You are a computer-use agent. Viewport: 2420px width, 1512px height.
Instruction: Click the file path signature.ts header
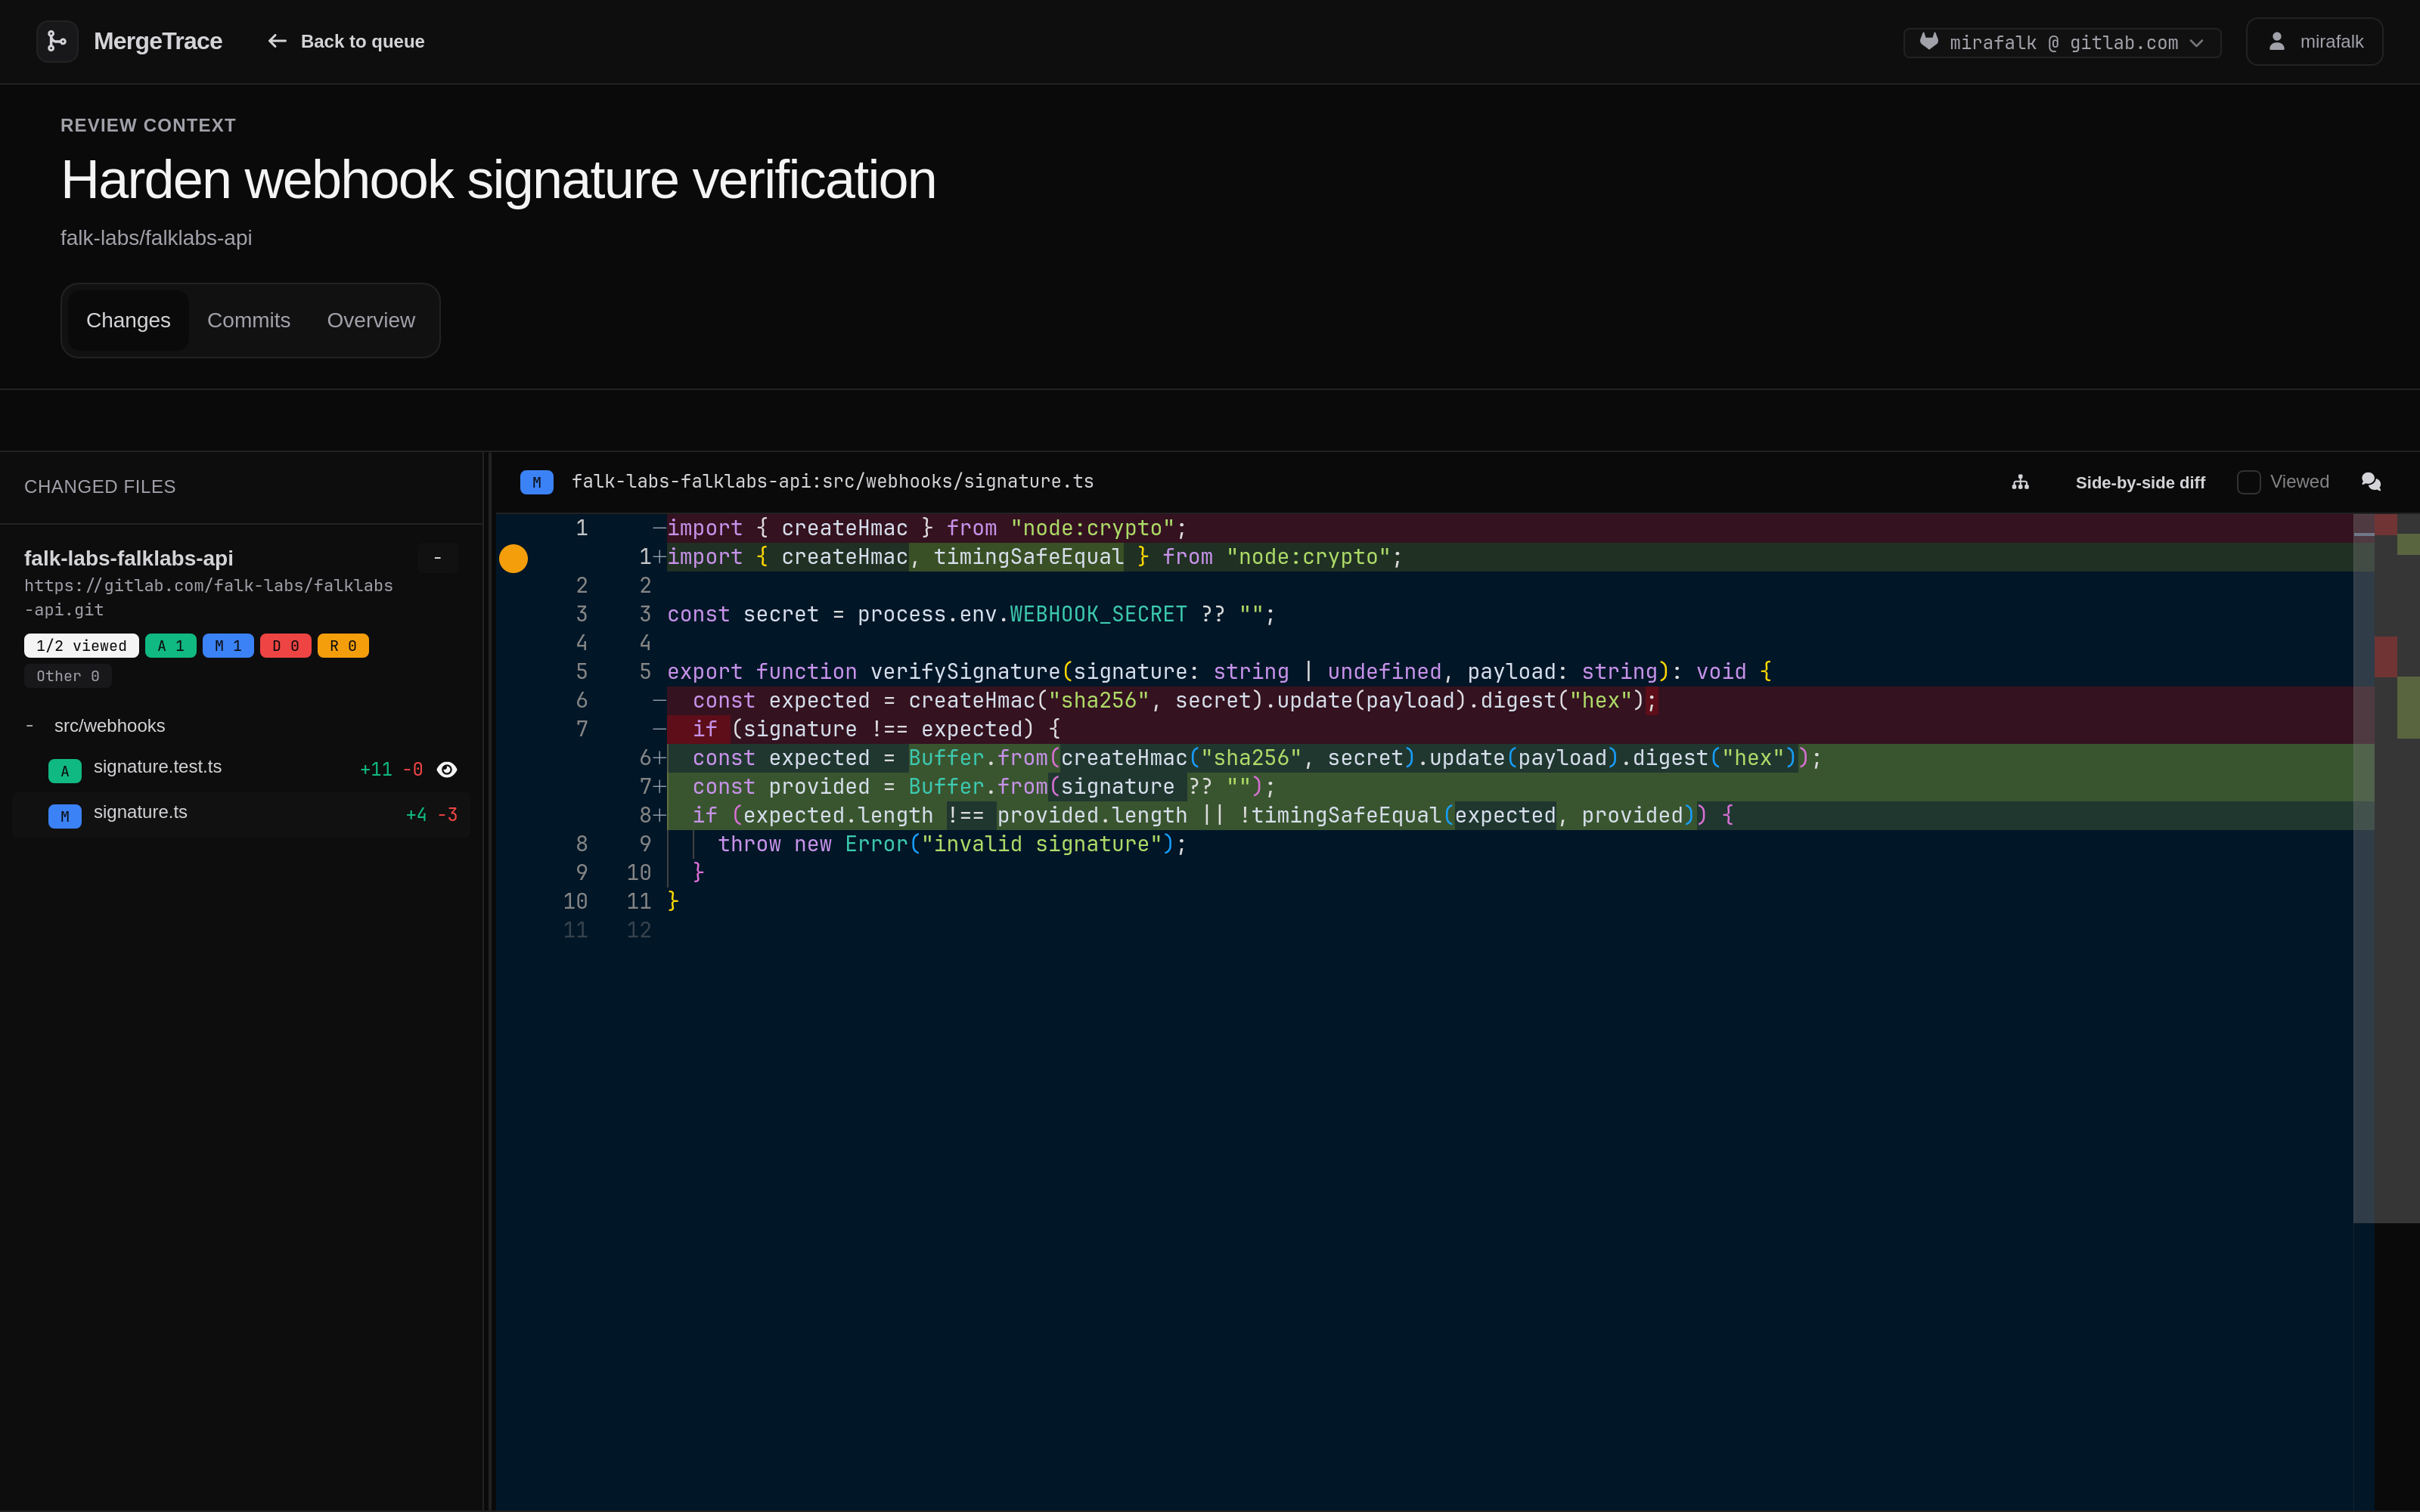832,482
